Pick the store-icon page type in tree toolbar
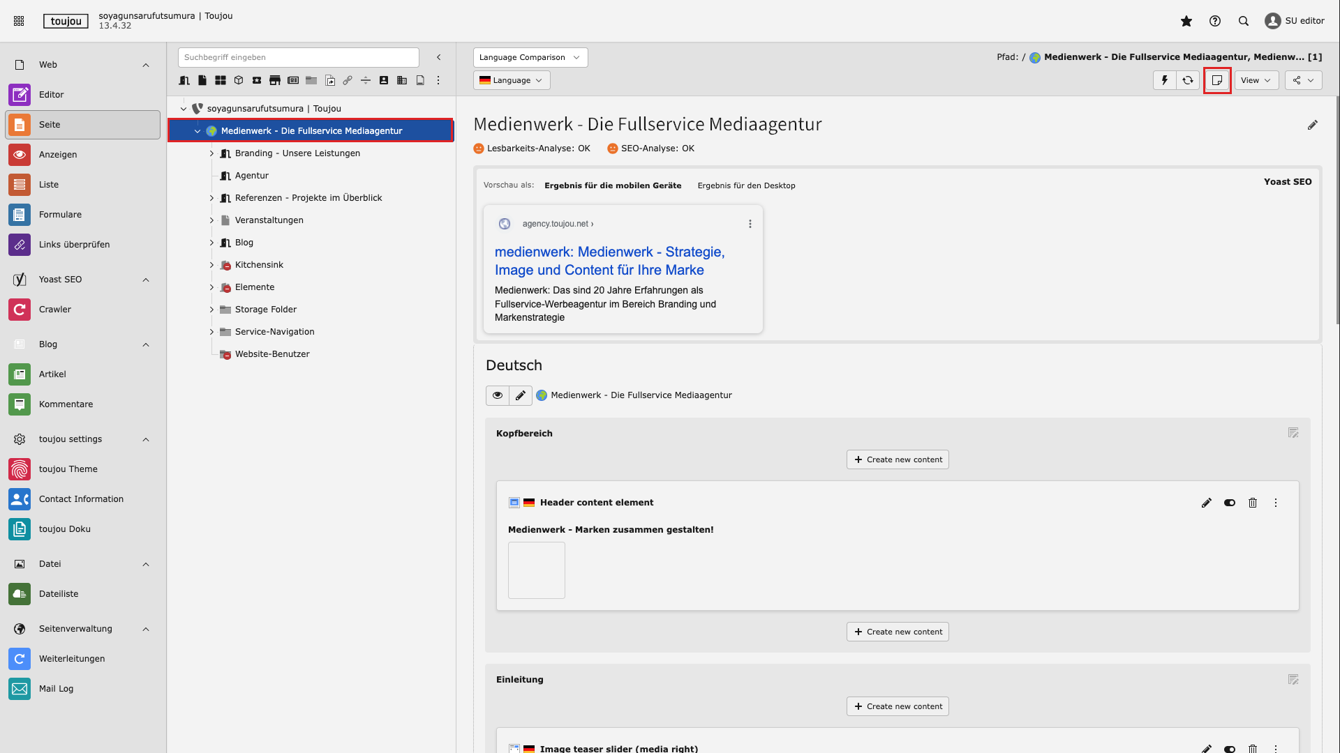 (x=275, y=80)
